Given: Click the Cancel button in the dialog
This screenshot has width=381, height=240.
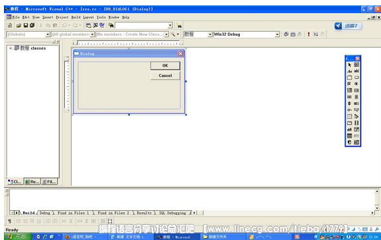Looking at the screenshot, I should click(165, 76).
